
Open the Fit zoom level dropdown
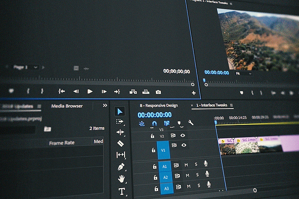click(x=243, y=74)
